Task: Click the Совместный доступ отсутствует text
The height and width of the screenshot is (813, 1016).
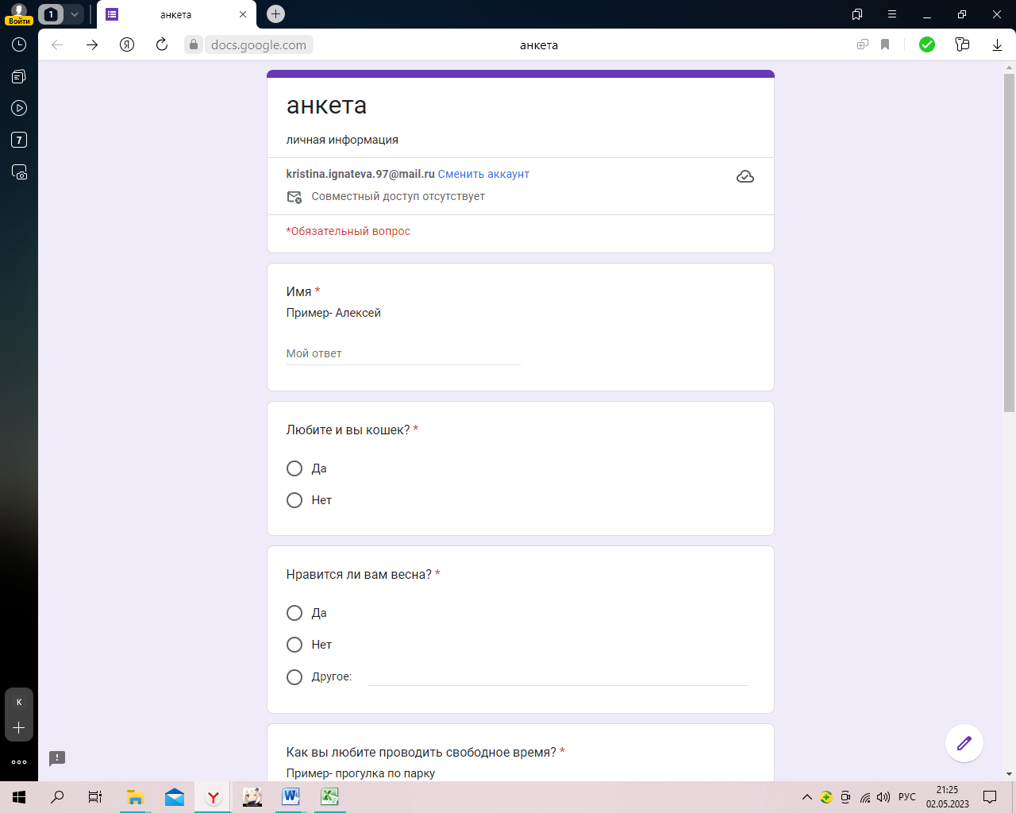Action: [398, 196]
